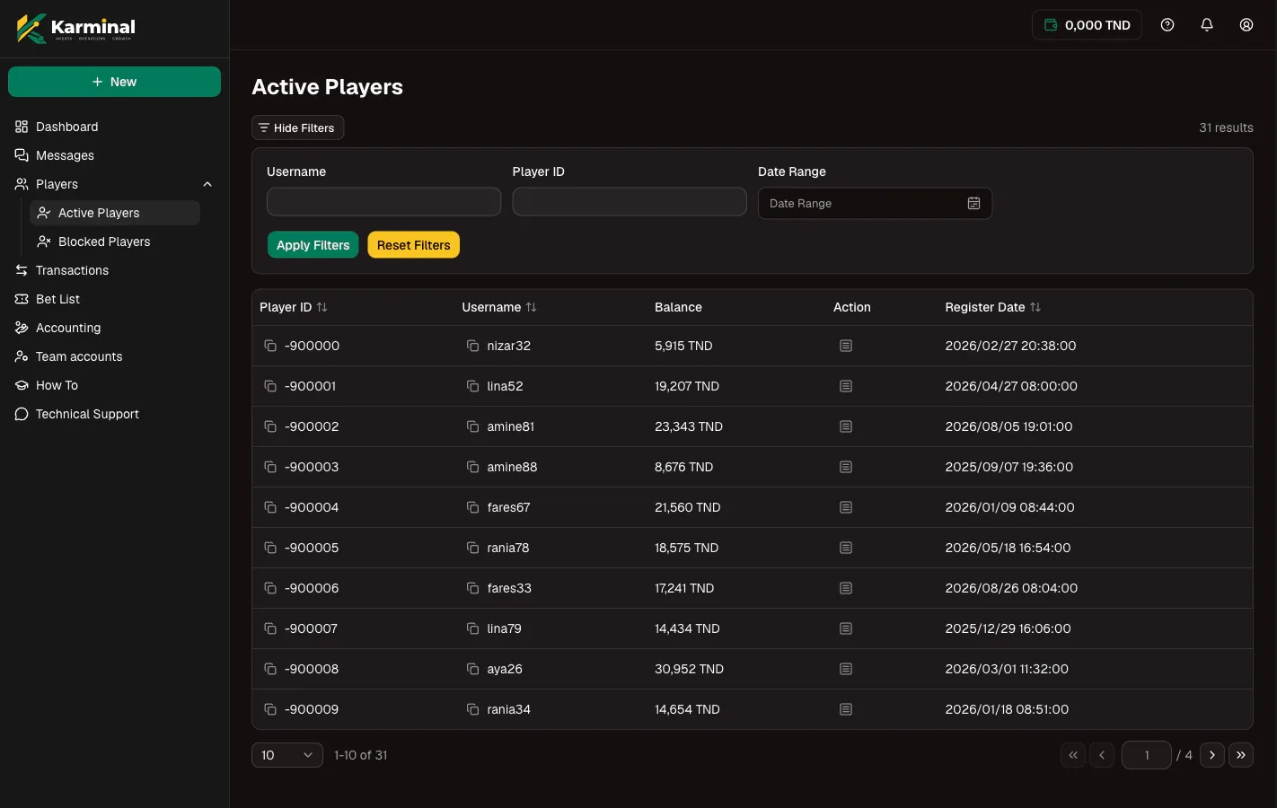Open notifications bell icon
The height and width of the screenshot is (808, 1277).
click(x=1207, y=25)
